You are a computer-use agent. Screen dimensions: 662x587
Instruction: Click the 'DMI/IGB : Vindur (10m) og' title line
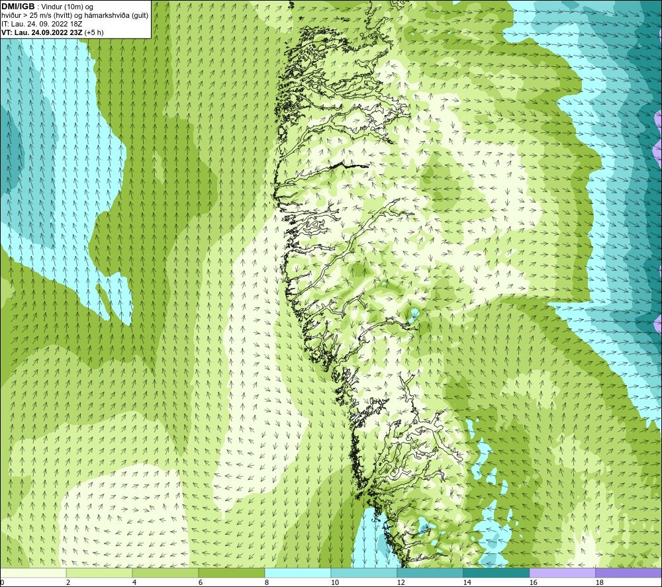47,7
